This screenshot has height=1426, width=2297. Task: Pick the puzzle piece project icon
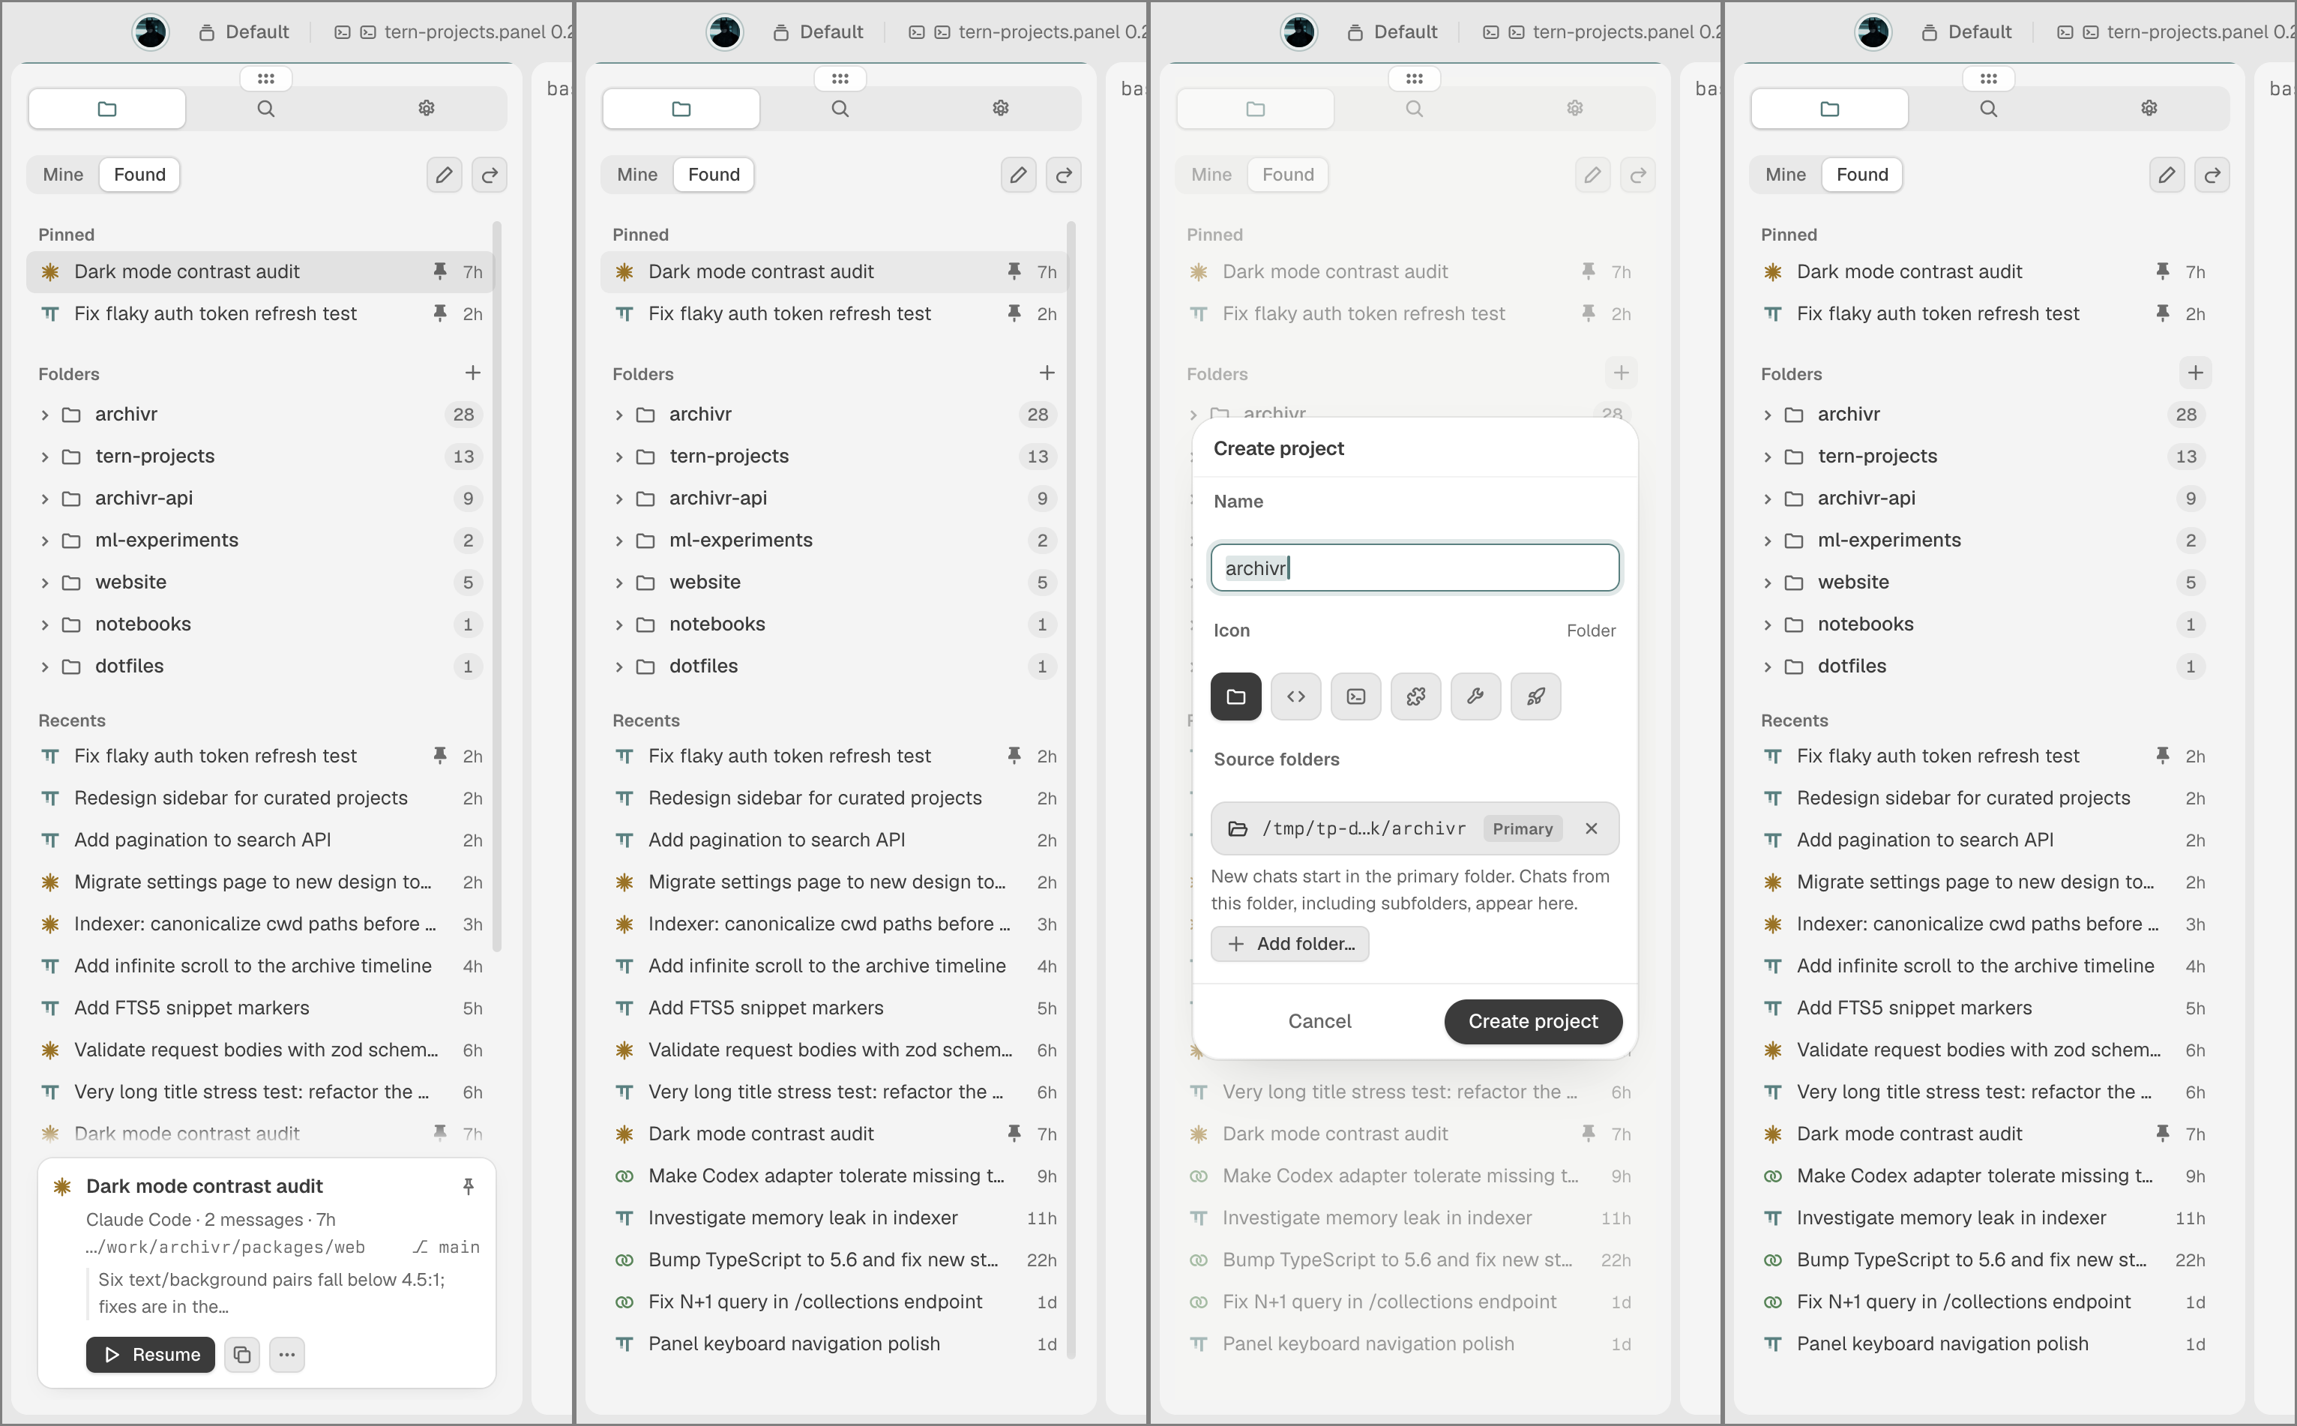(1415, 696)
